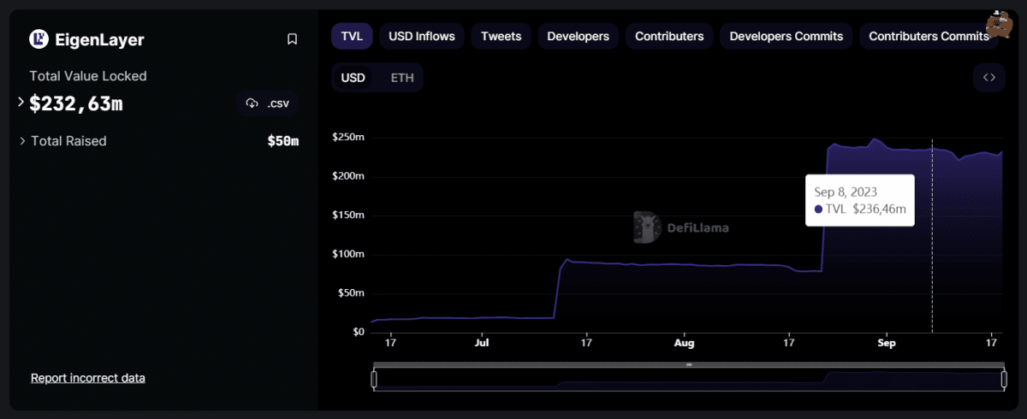Enable the Contributers Commits chart toggle
This screenshot has width=1027, height=419.
929,36
